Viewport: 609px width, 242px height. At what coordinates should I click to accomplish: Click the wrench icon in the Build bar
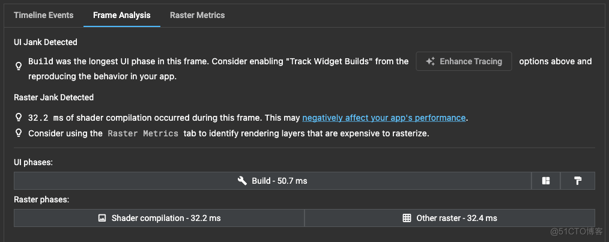pos(243,181)
